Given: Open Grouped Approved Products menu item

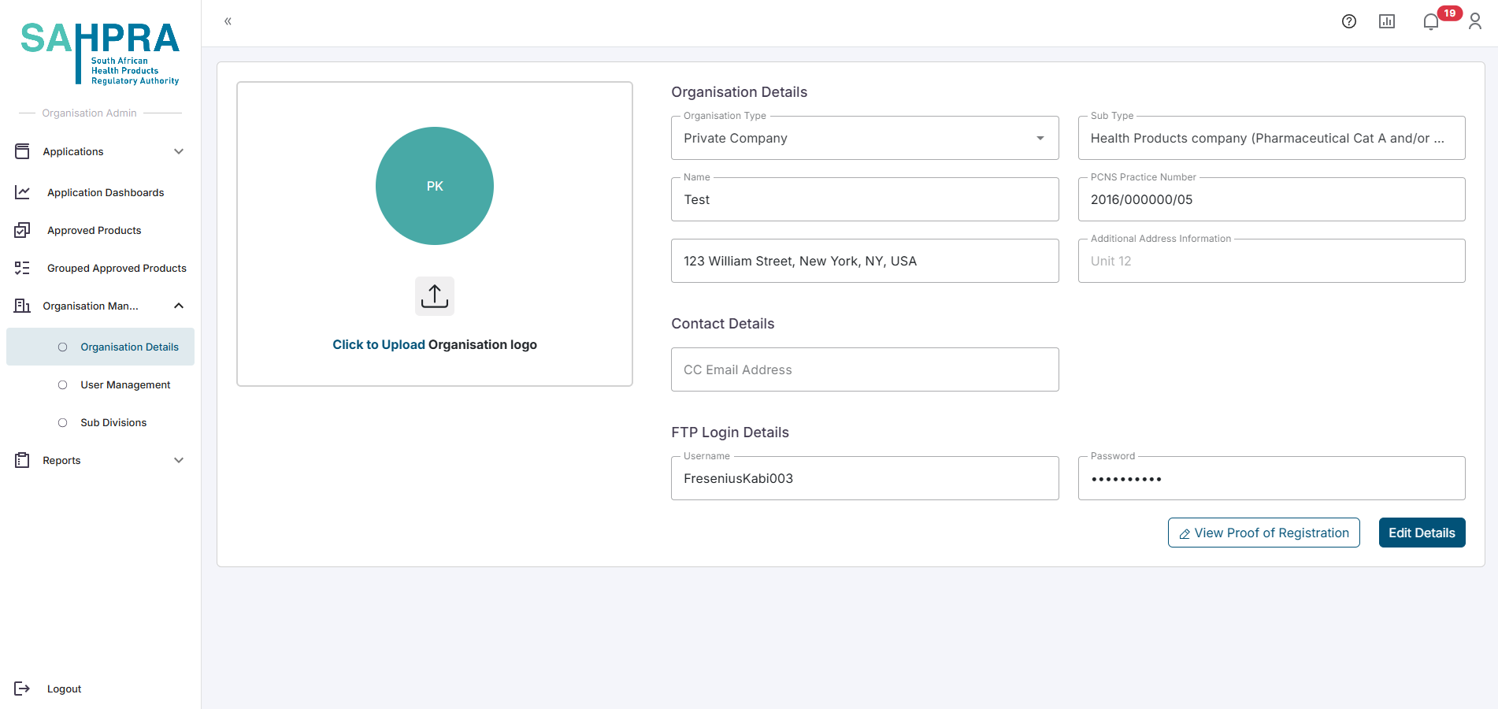Looking at the screenshot, I should (117, 268).
